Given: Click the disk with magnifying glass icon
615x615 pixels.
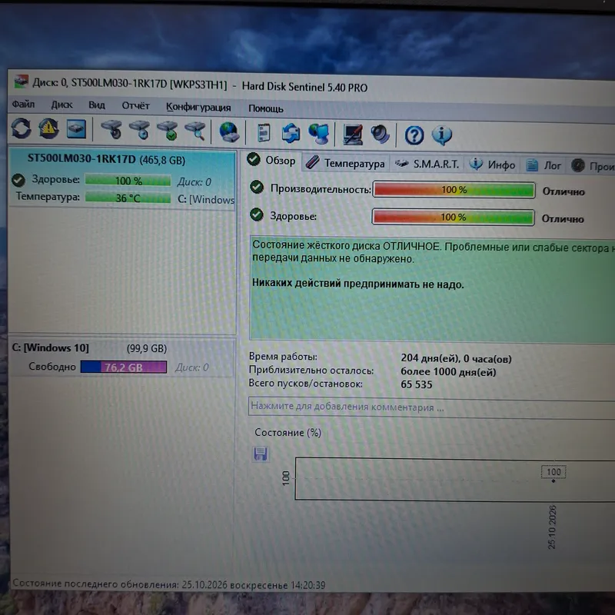Looking at the screenshot, I should pos(195,131).
